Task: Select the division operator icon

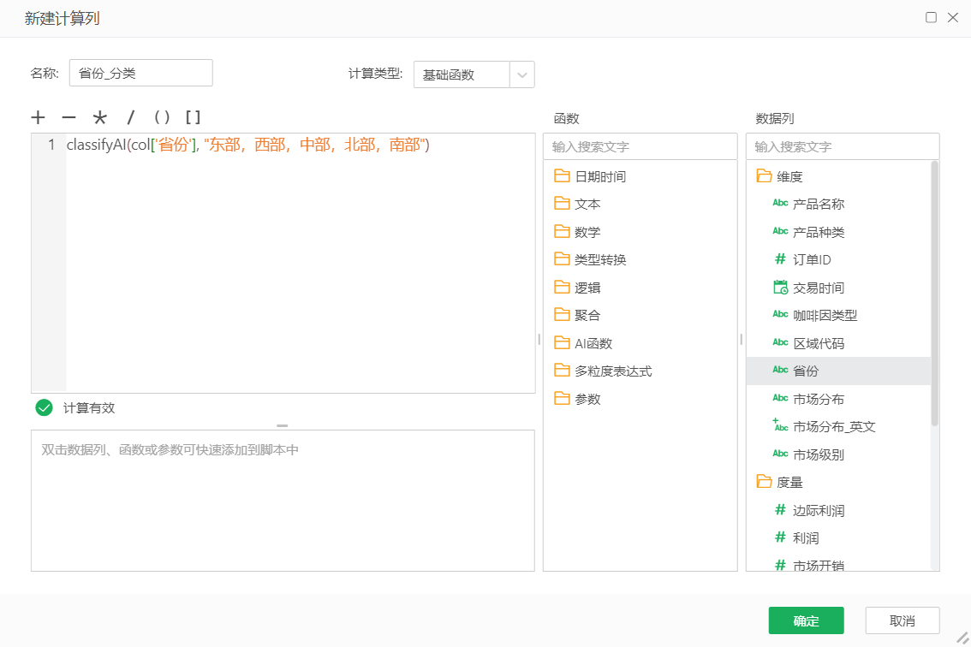Action: pyautogui.click(x=130, y=117)
